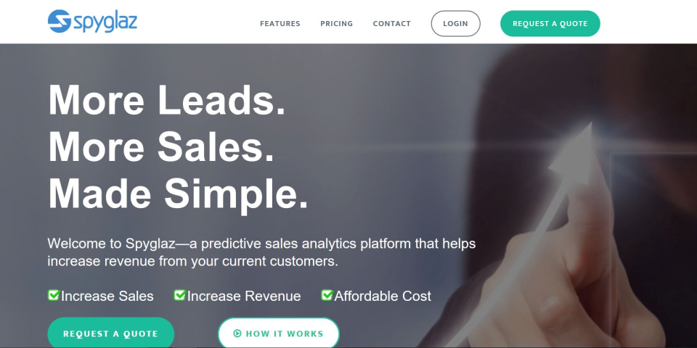The width and height of the screenshot is (697, 348).
Task: Open the Features menu item
Action: click(280, 23)
